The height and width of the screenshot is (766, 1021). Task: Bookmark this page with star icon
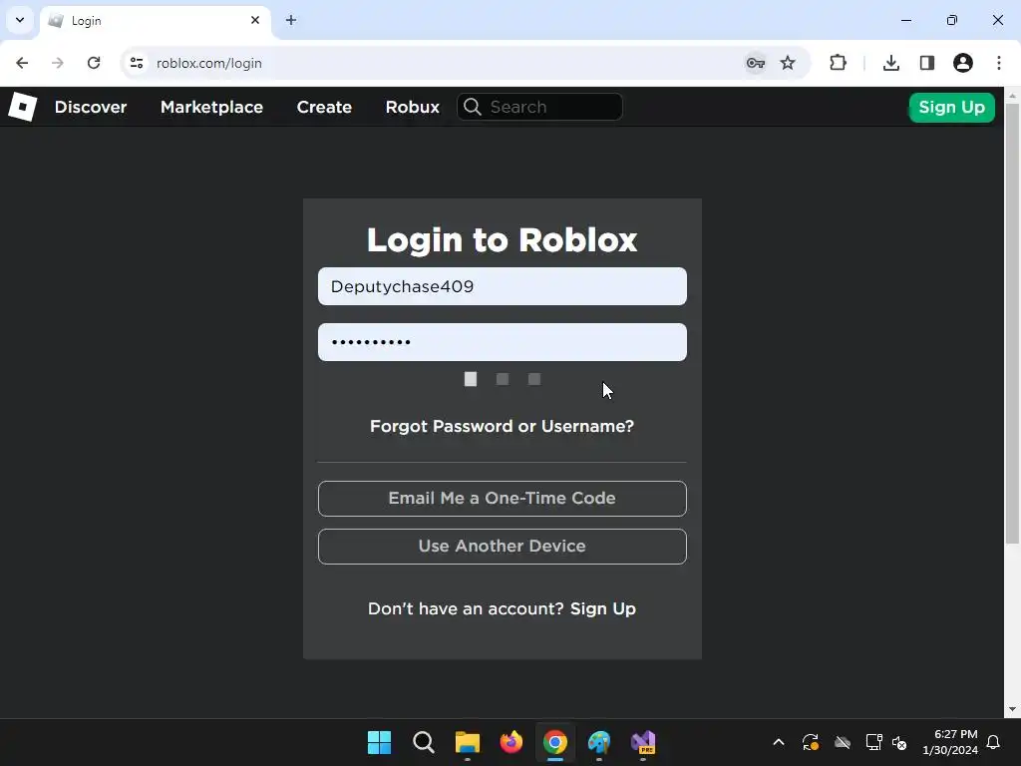788,63
